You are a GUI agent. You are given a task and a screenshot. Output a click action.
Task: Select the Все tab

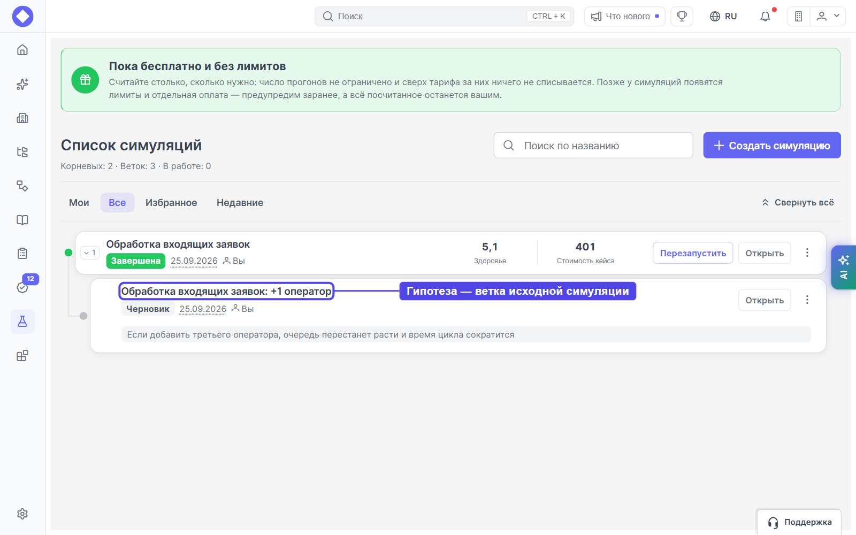click(117, 203)
